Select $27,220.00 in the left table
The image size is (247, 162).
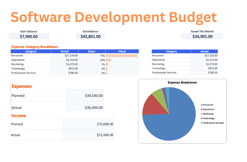(x=71, y=55)
